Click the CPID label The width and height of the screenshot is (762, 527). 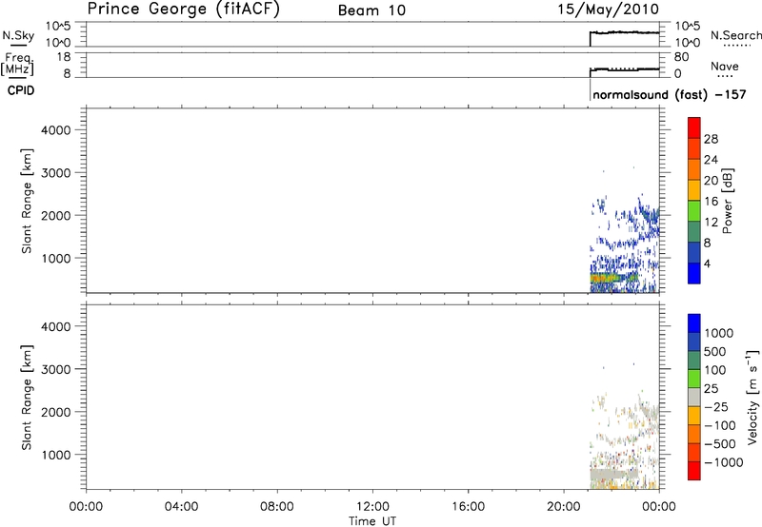[x=21, y=90]
